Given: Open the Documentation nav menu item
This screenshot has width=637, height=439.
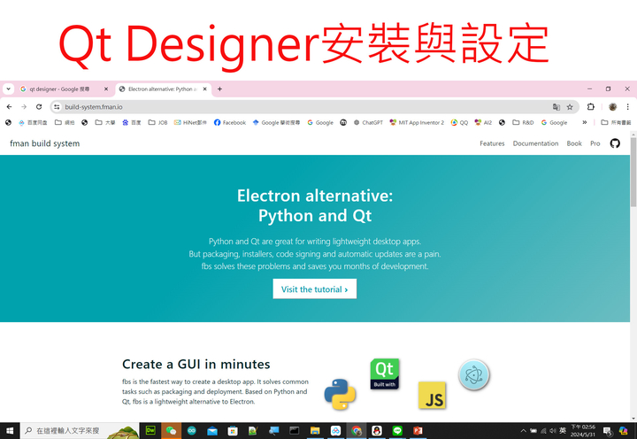Looking at the screenshot, I should click(x=535, y=143).
